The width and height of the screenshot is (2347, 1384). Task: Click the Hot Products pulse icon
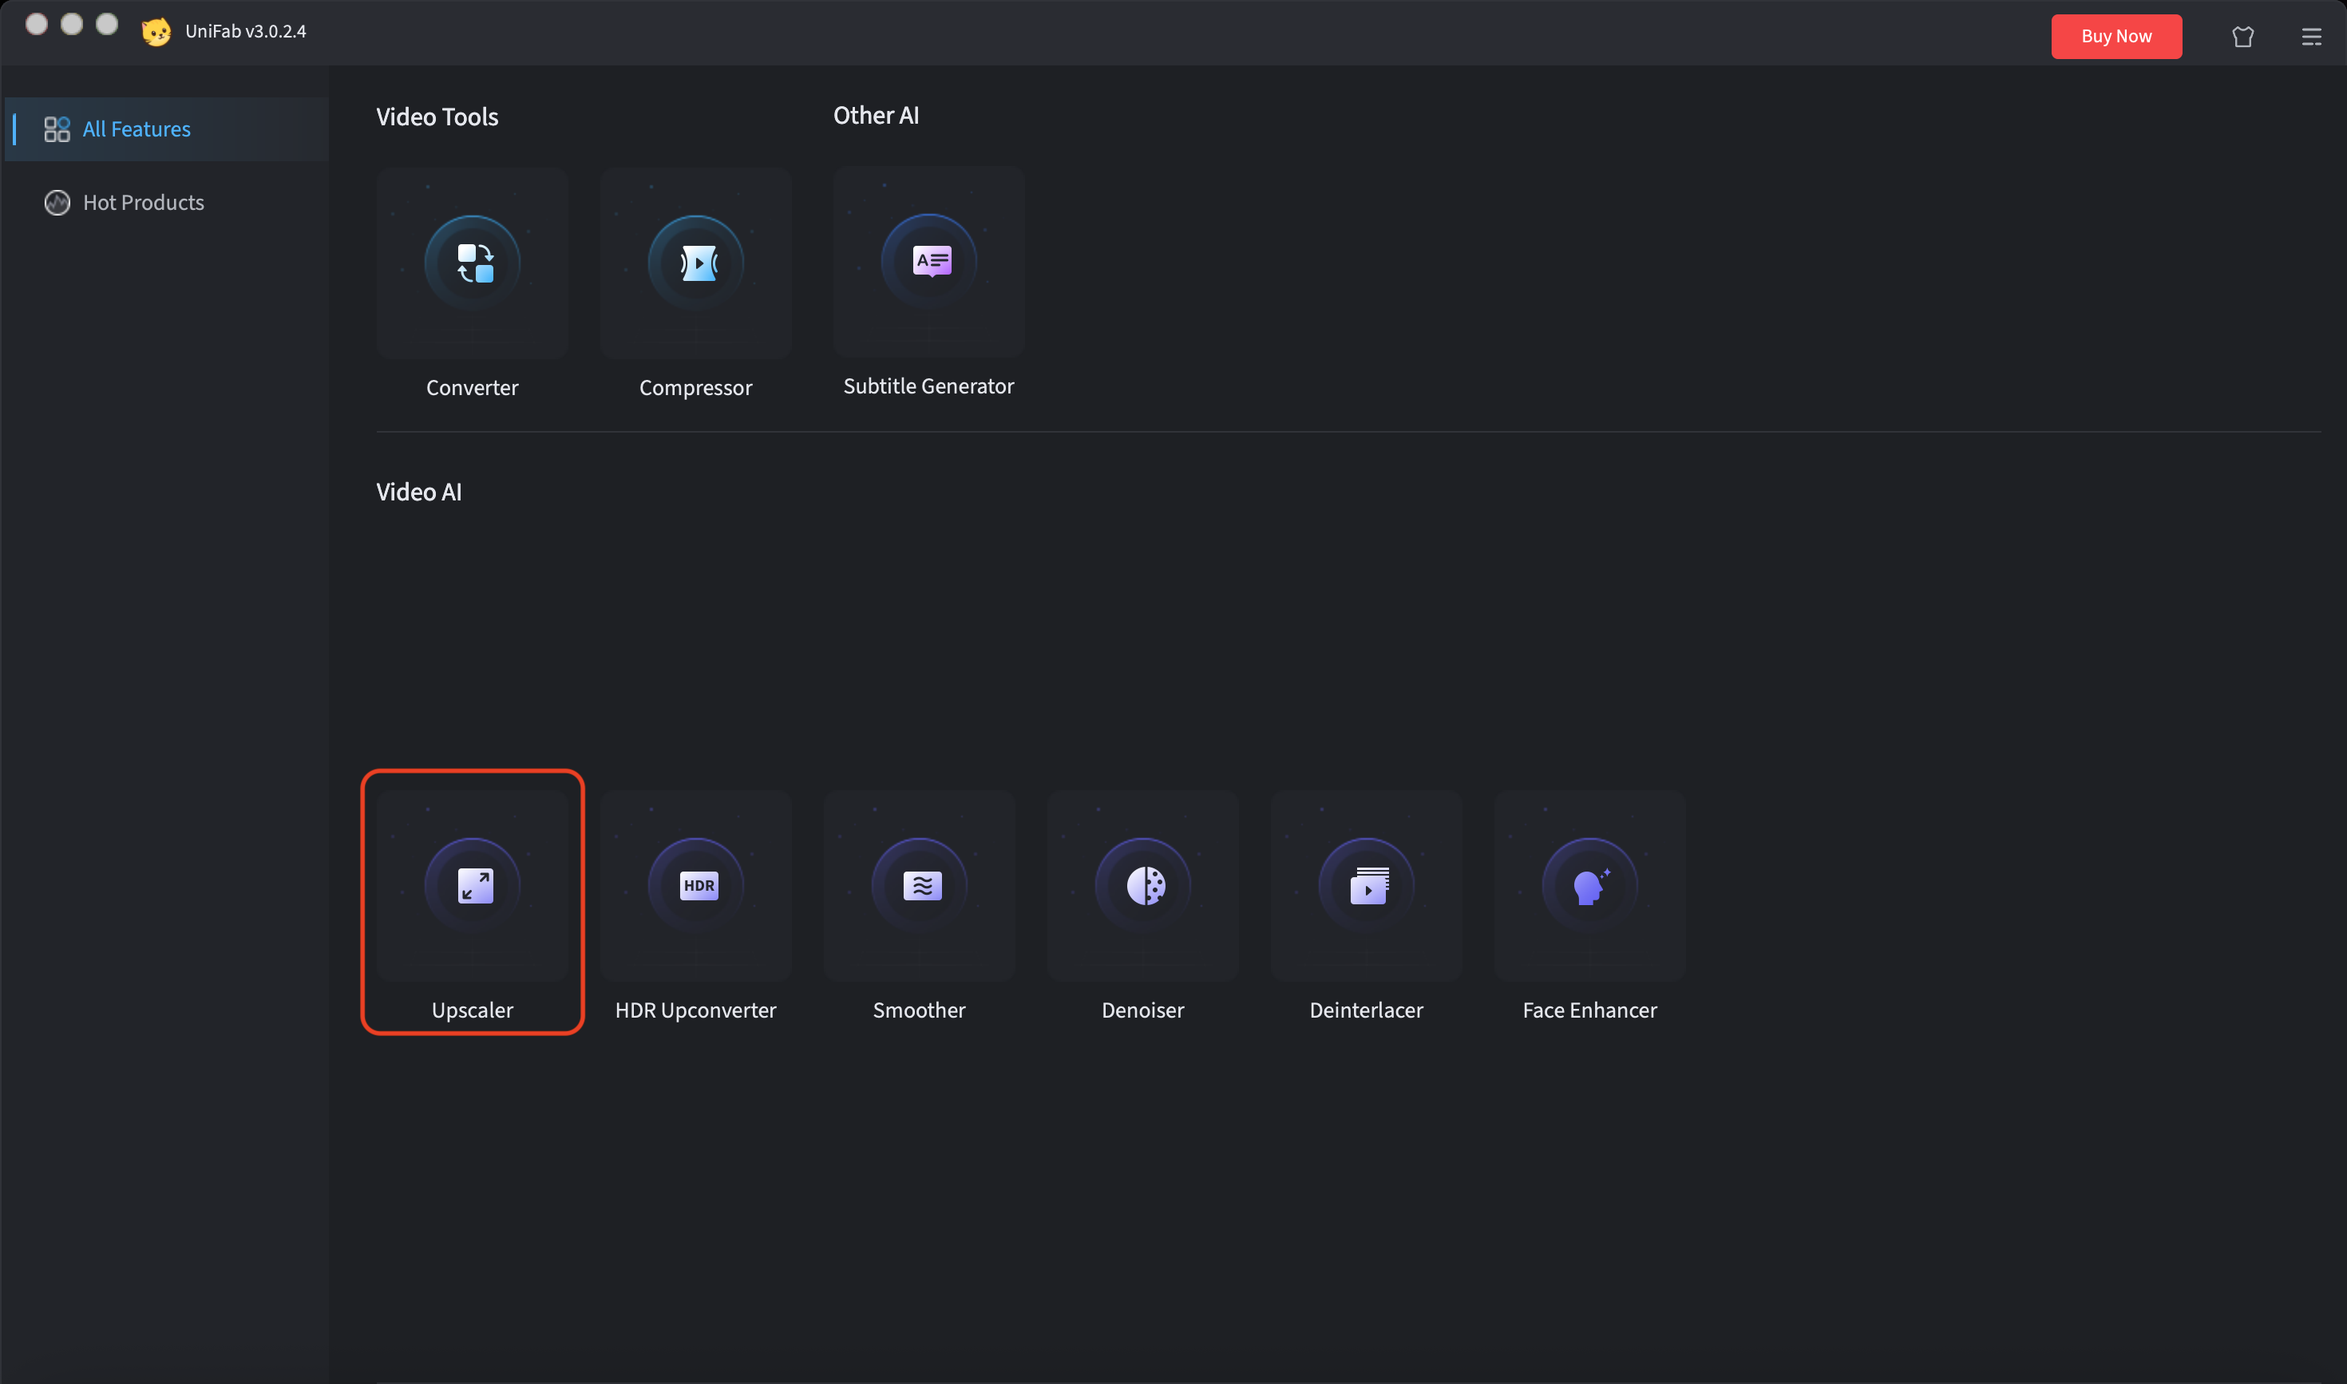pyautogui.click(x=57, y=203)
